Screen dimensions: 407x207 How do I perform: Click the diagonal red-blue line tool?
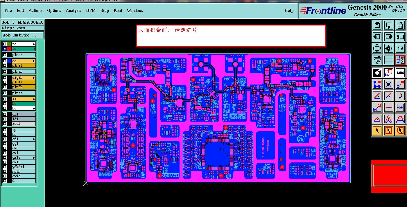[x=389, y=96]
